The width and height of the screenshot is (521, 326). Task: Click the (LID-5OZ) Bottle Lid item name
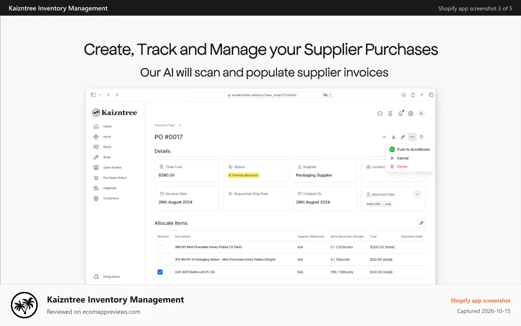pos(195,272)
